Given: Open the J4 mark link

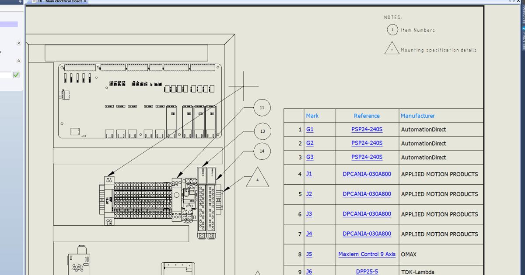Looking at the screenshot, I should pos(309,234).
